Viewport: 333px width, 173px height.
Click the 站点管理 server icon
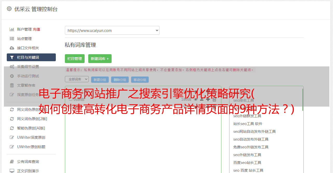point(12,39)
